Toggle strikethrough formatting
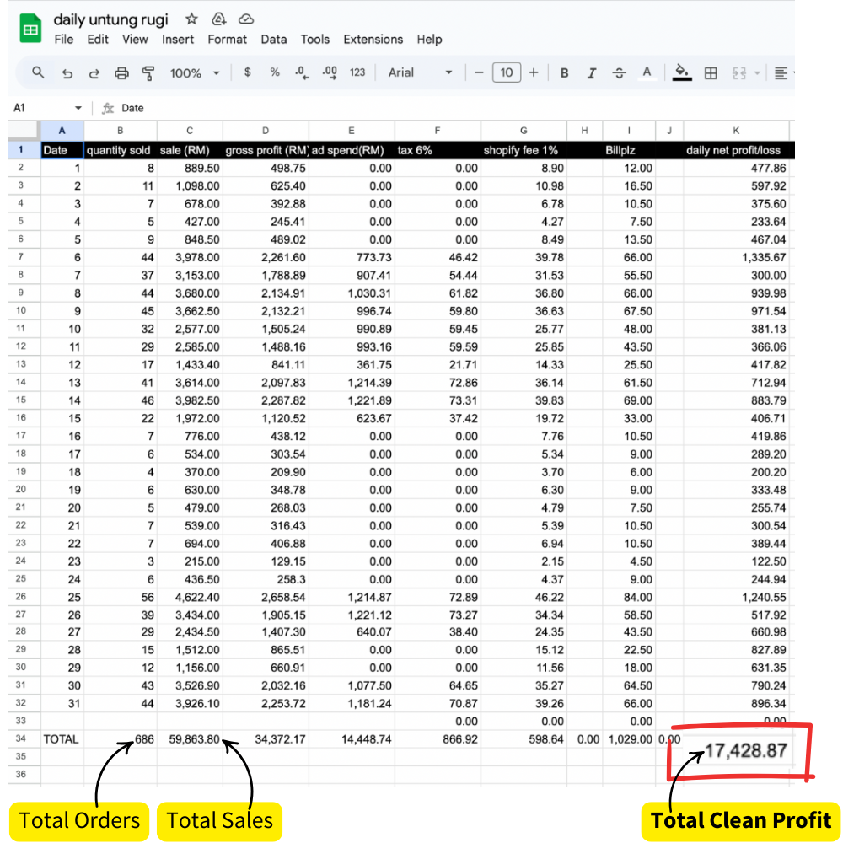This screenshot has width=843, height=843. [x=619, y=73]
